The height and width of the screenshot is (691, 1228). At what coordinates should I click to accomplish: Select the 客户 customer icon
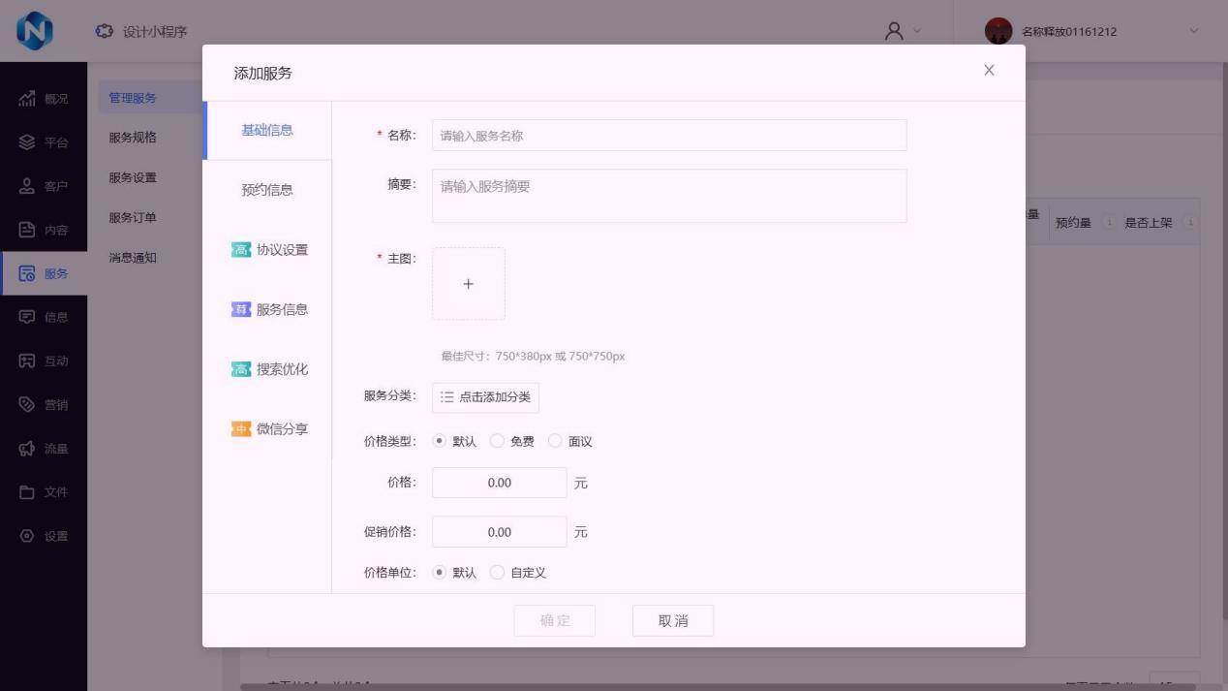click(27, 186)
